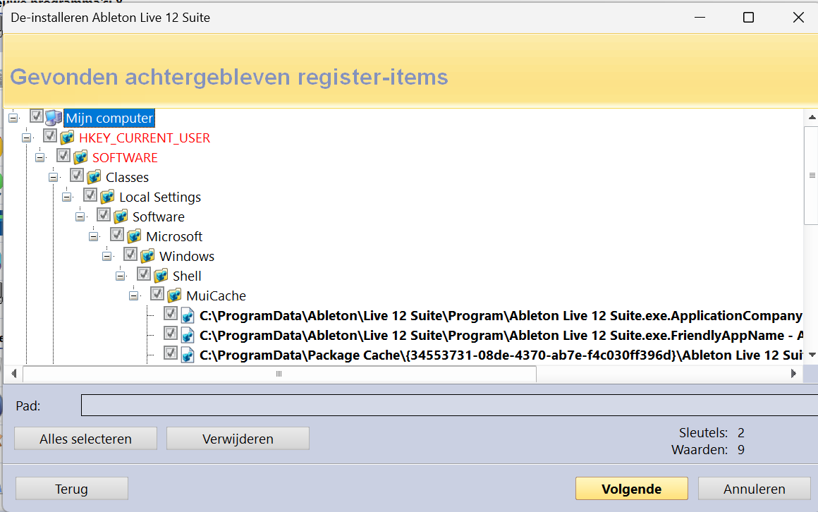Click the ApplicationCompany value file icon

pos(188,315)
